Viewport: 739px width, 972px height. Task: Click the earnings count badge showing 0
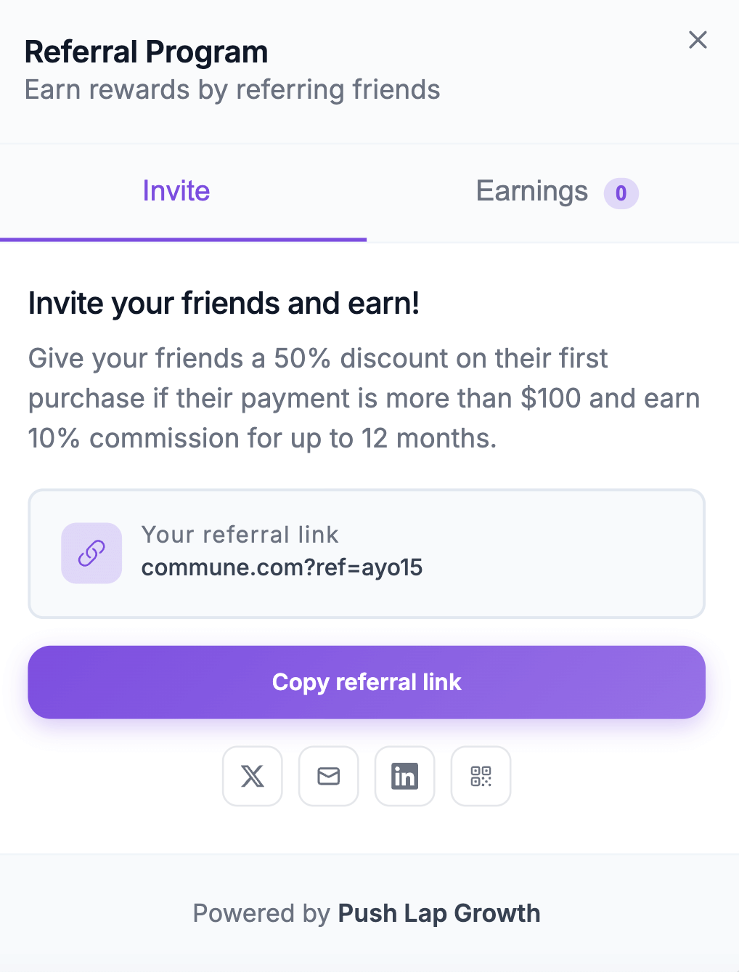tap(621, 193)
